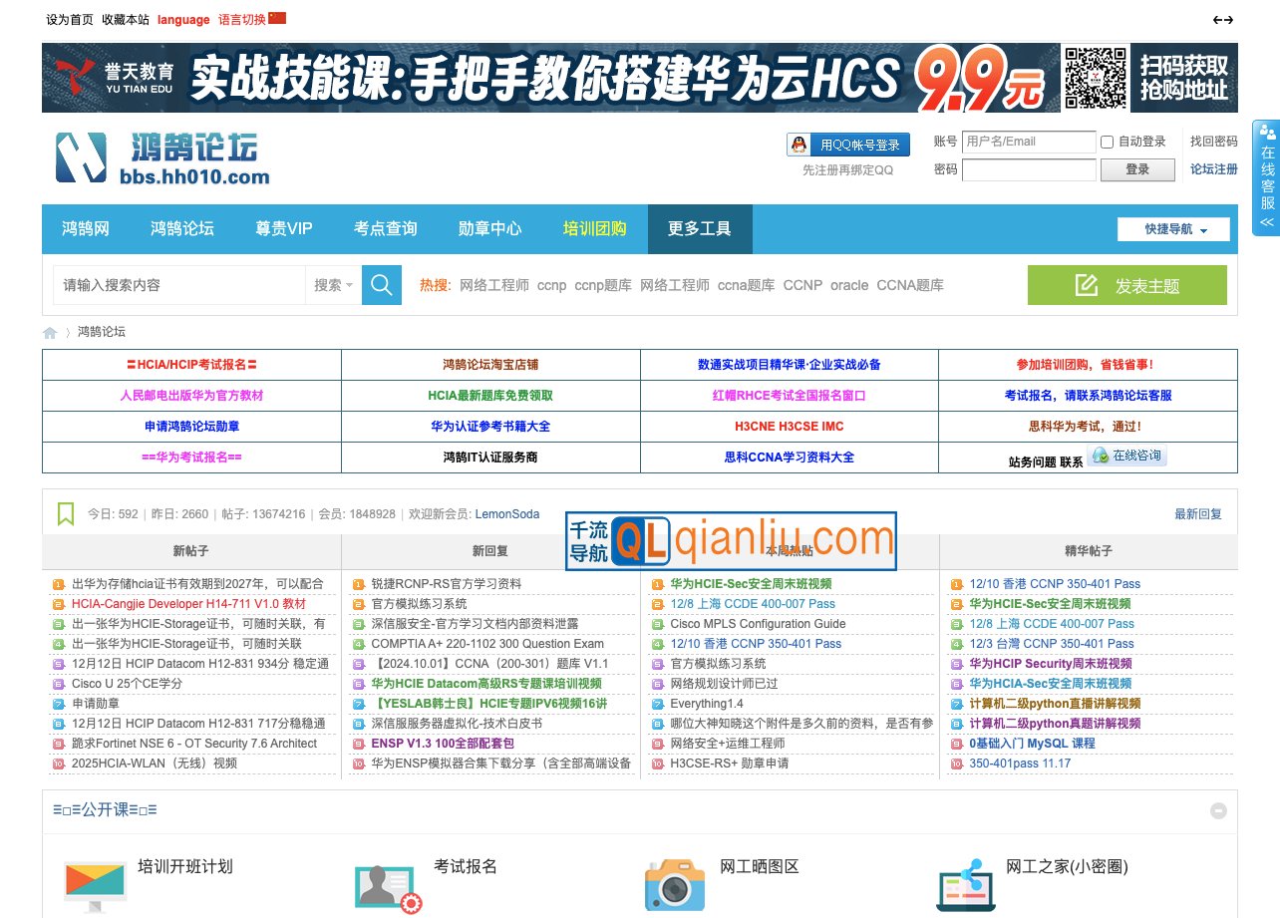Click the home icon in breadcrumb
1280x918 pixels.
point(50,333)
